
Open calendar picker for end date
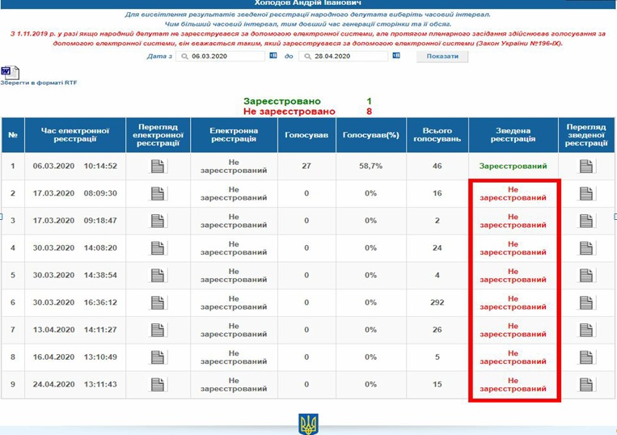pos(395,56)
